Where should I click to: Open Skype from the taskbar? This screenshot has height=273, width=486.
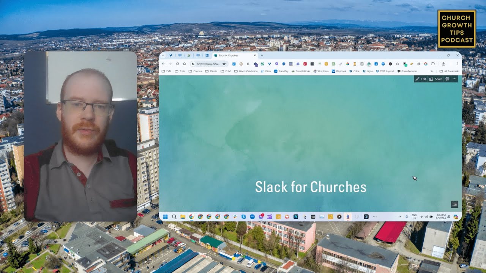click(244, 217)
